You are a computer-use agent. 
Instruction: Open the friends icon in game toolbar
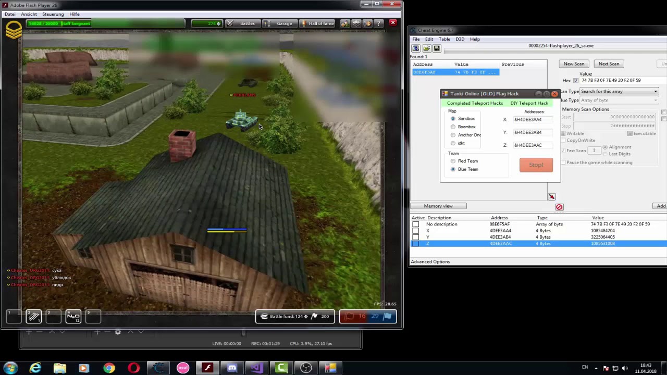[345, 23]
